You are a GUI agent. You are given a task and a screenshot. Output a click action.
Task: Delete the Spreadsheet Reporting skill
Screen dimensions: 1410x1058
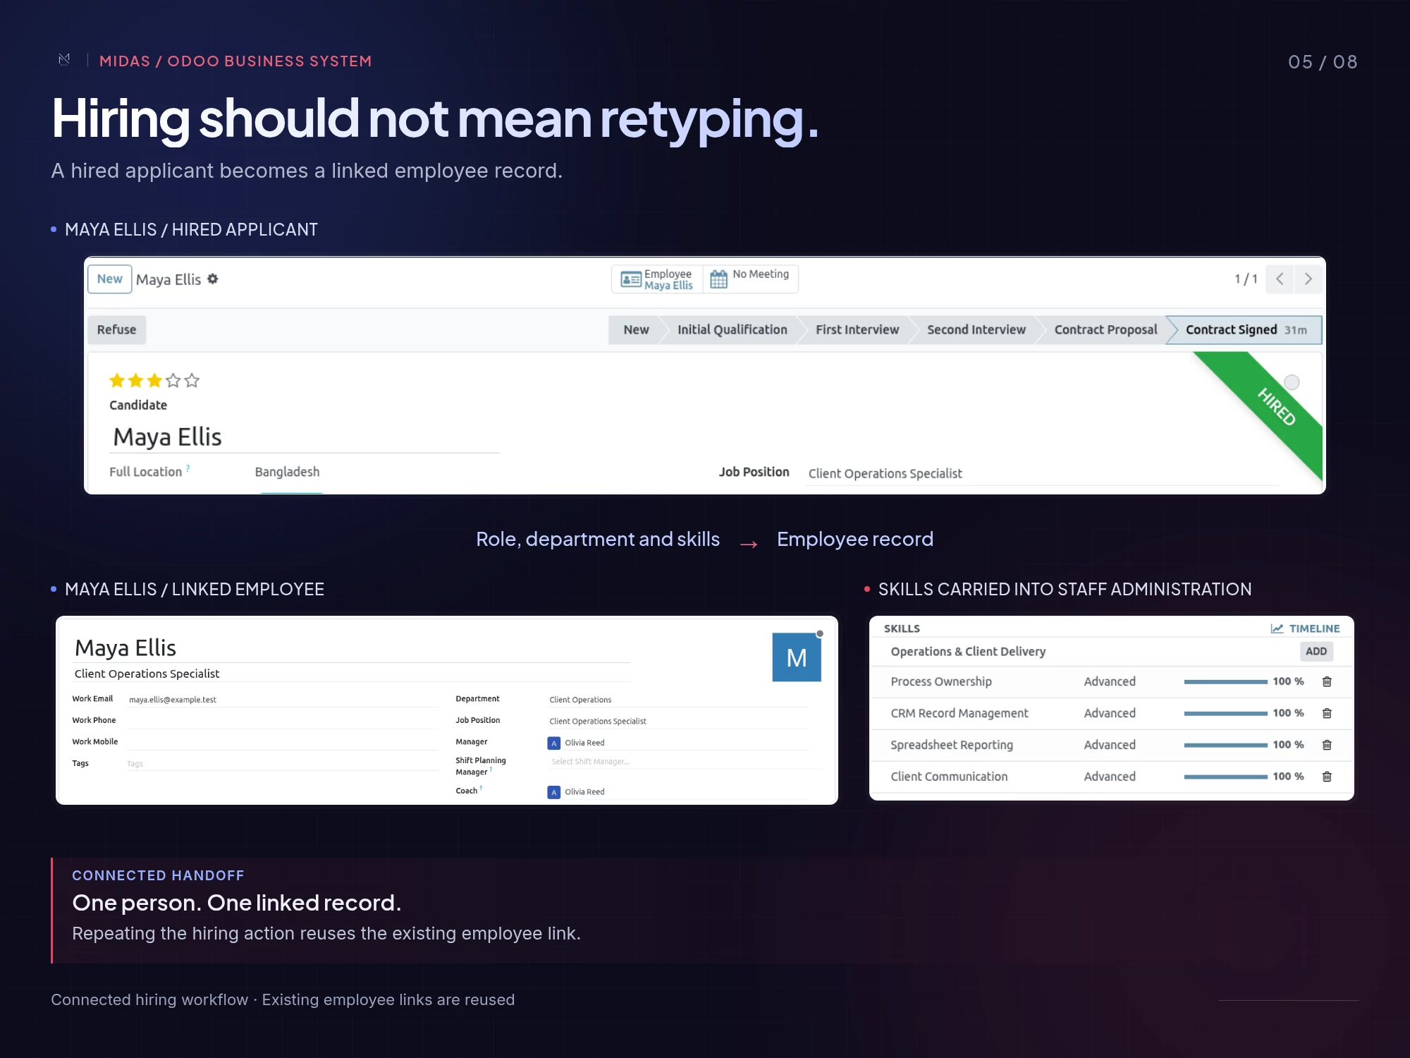1327,745
